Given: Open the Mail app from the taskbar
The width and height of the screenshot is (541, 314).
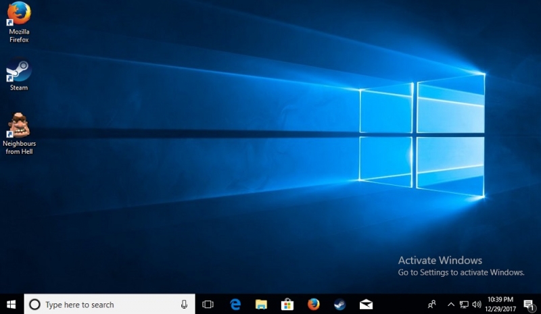Looking at the screenshot, I should click(x=366, y=305).
